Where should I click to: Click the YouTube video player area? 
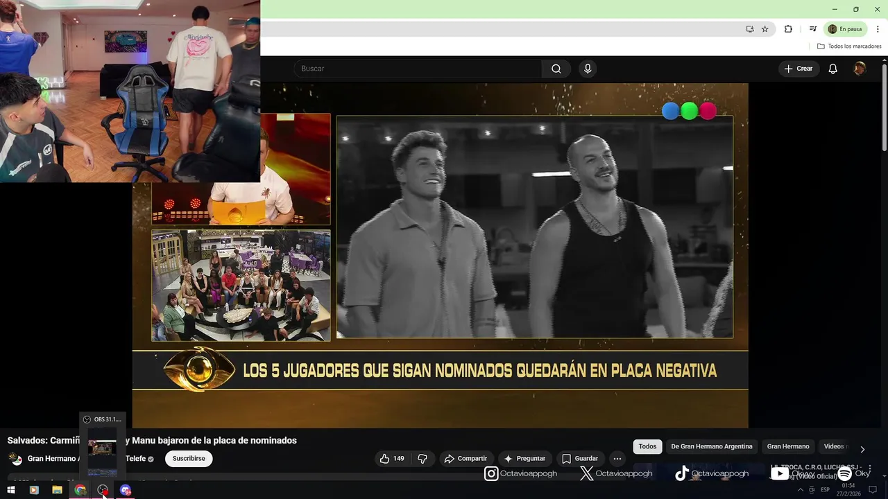pos(440,256)
